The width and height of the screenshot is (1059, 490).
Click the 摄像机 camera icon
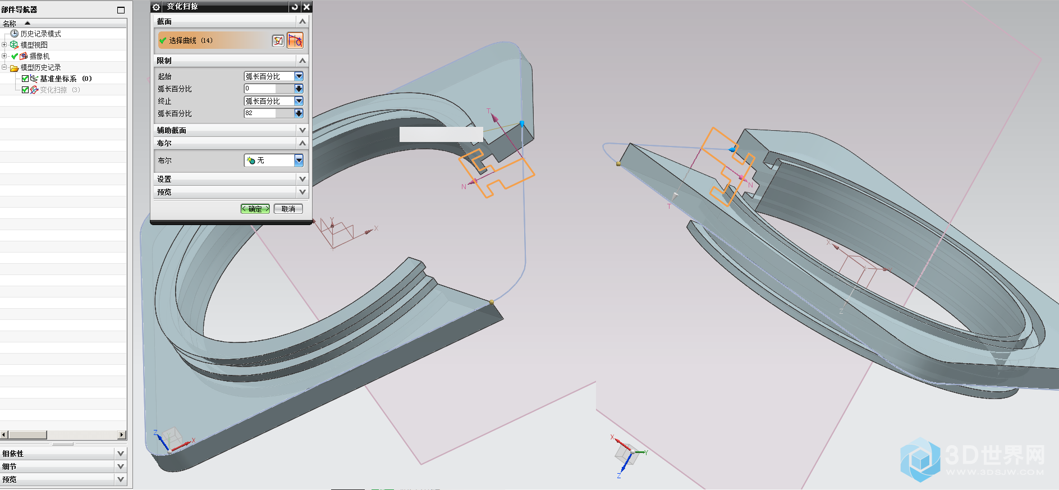click(24, 56)
